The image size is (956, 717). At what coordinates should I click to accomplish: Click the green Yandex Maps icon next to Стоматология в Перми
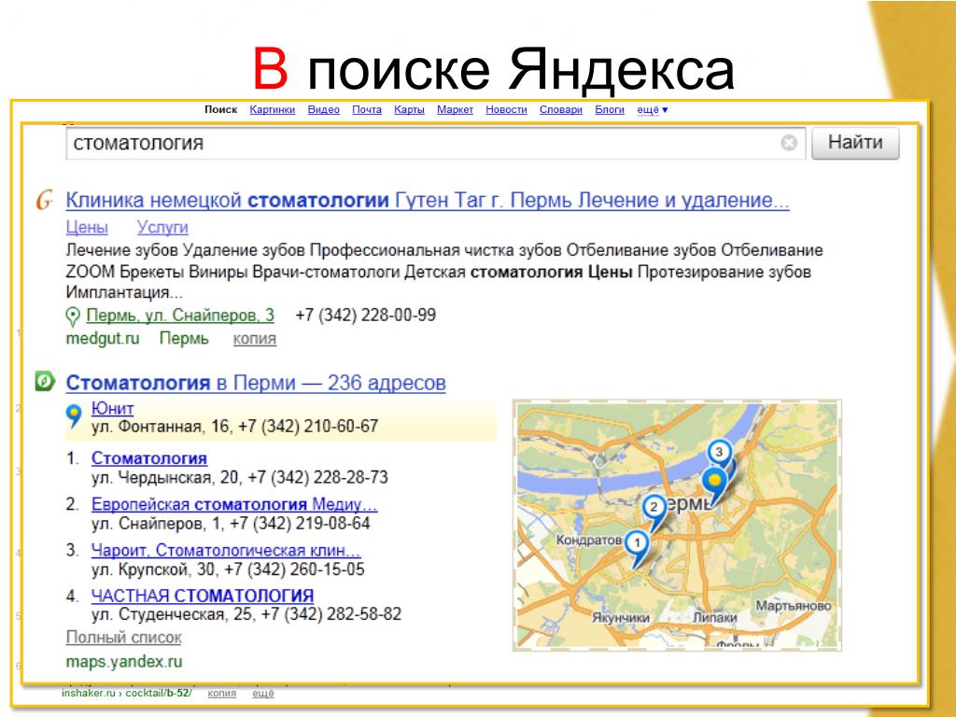[x=45, y=381]
